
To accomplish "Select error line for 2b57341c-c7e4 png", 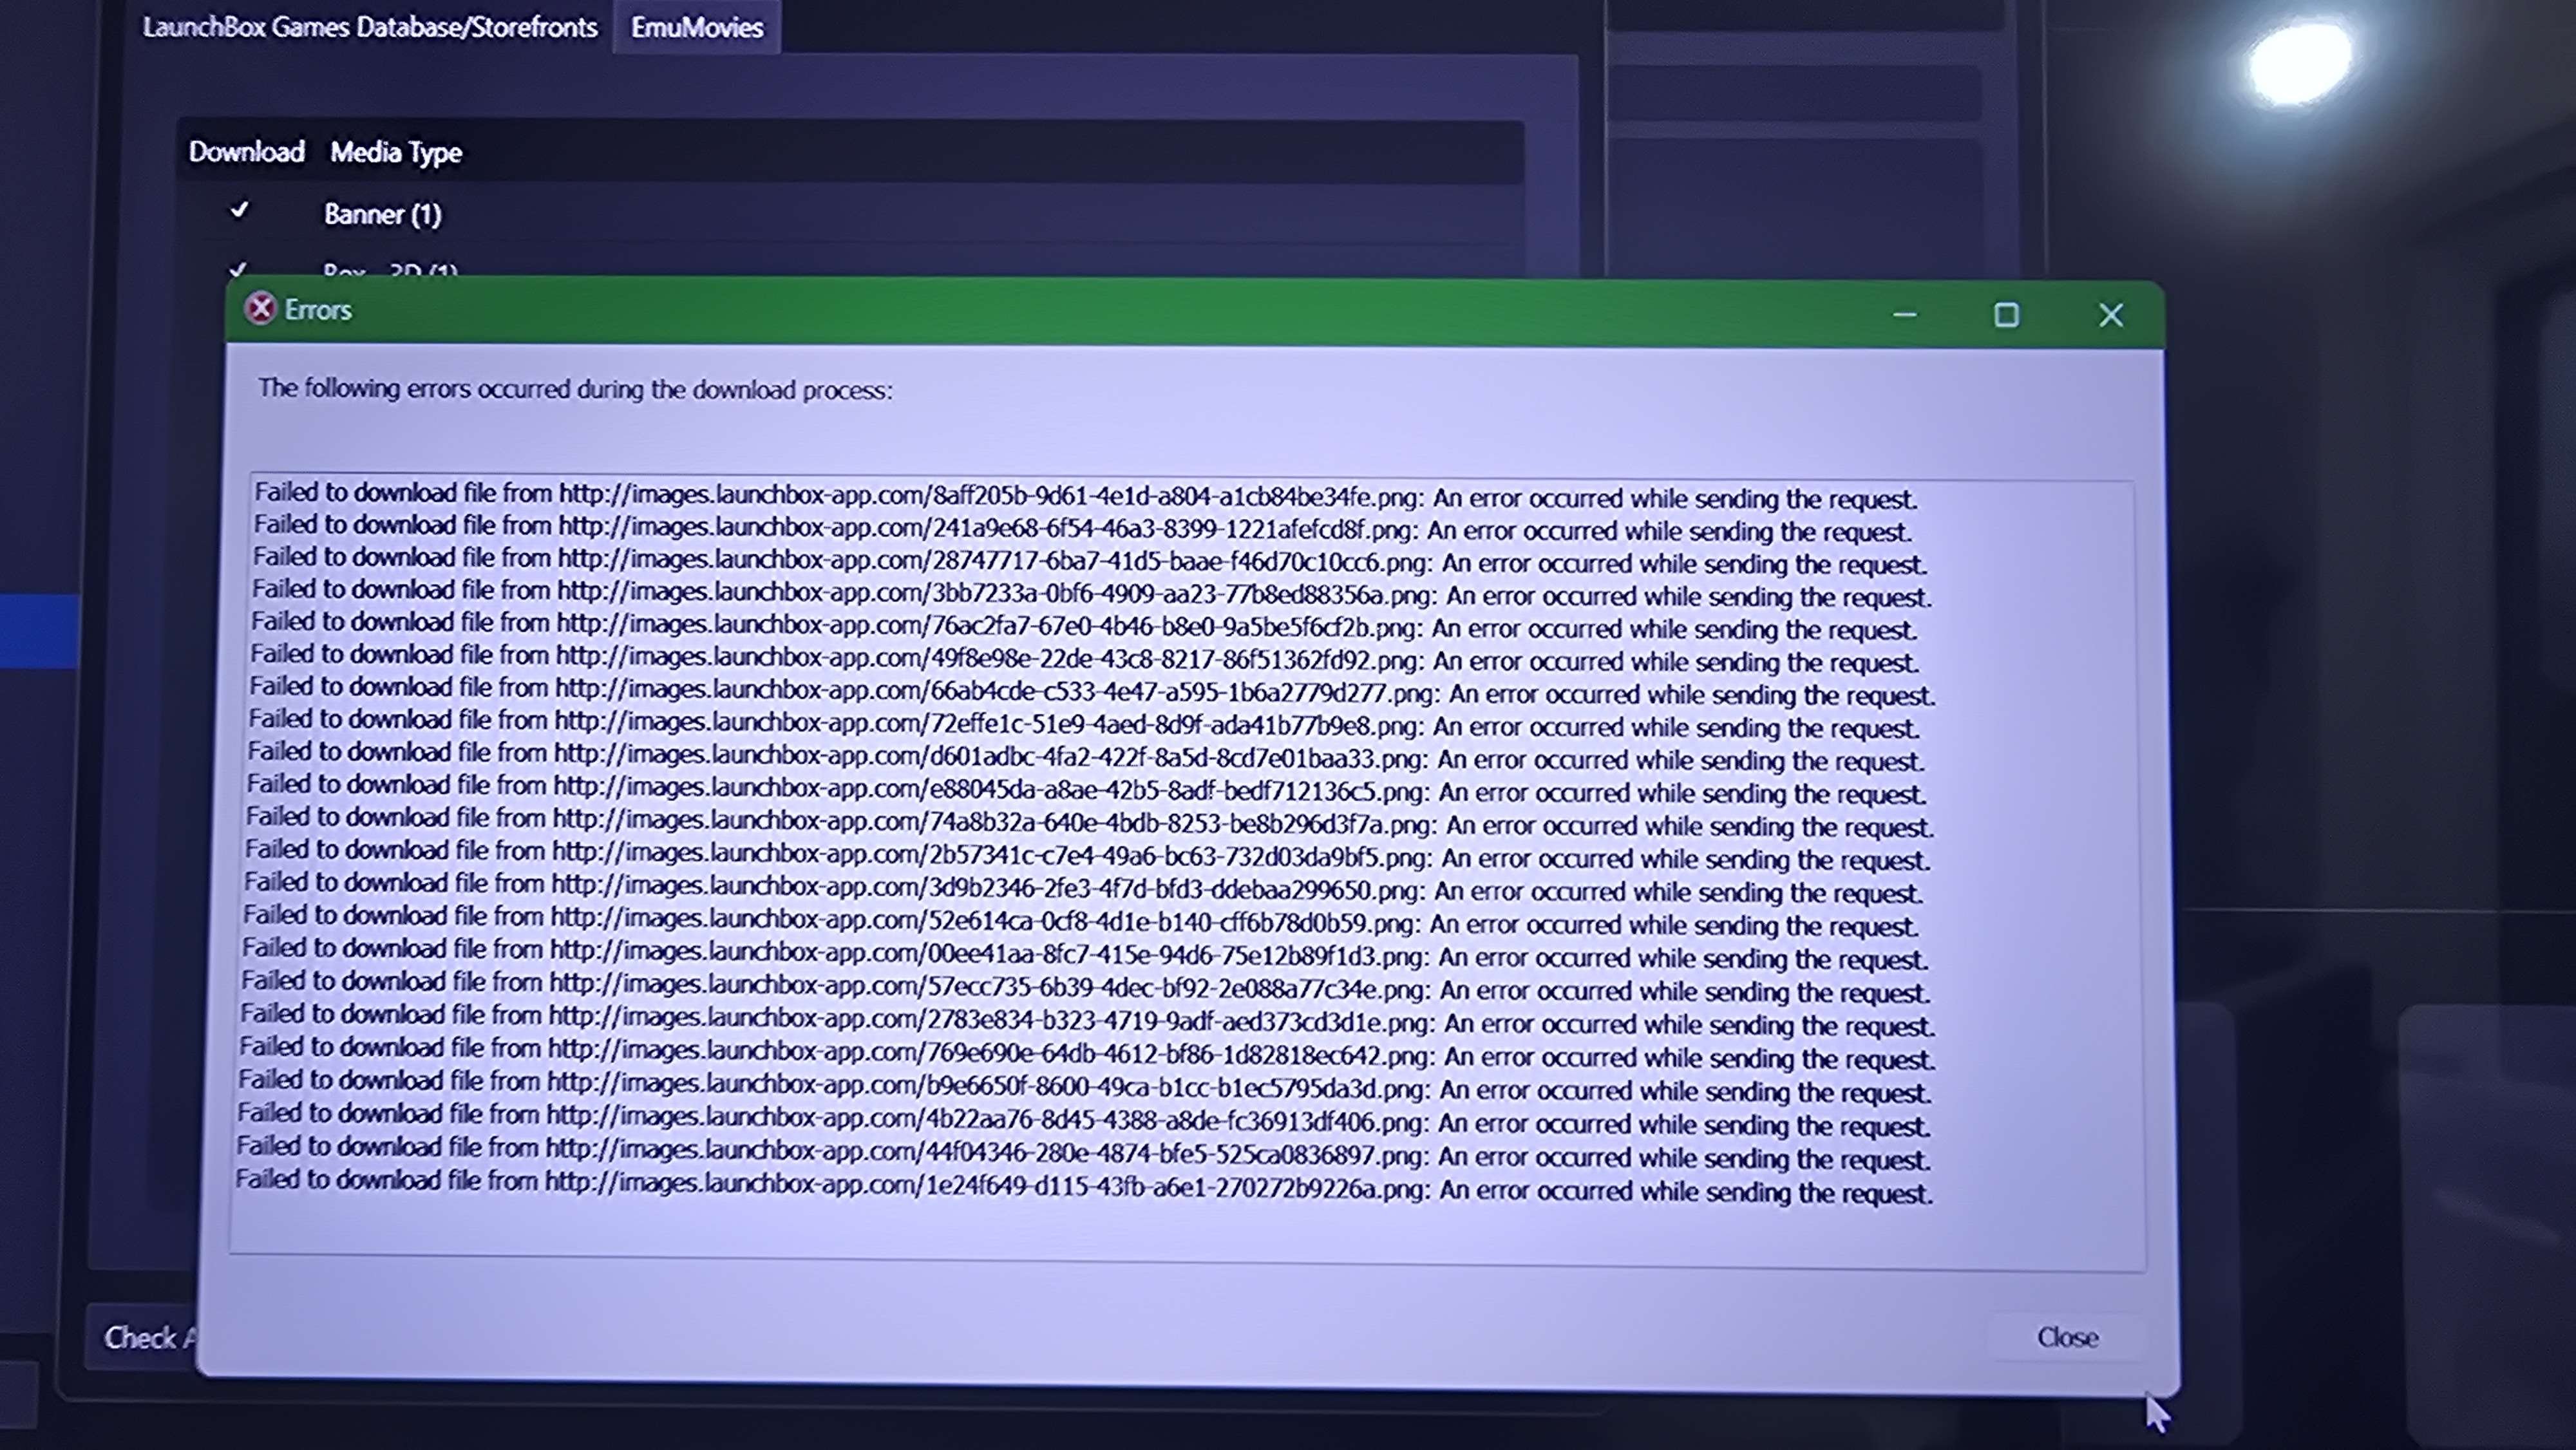I will pyautogui.click(x=1087, y=855).
